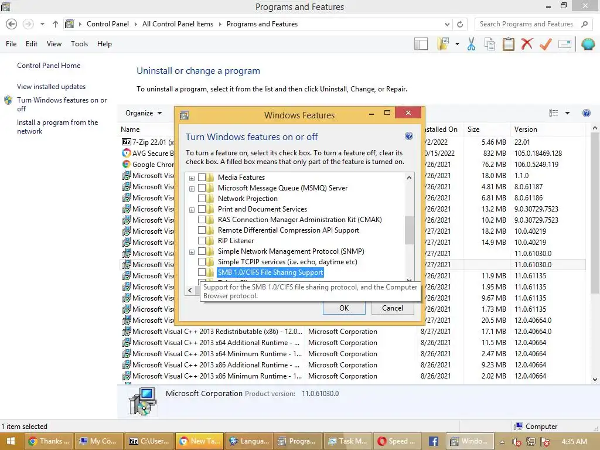Check Remote Differential Compression API Support

(202, 230)
